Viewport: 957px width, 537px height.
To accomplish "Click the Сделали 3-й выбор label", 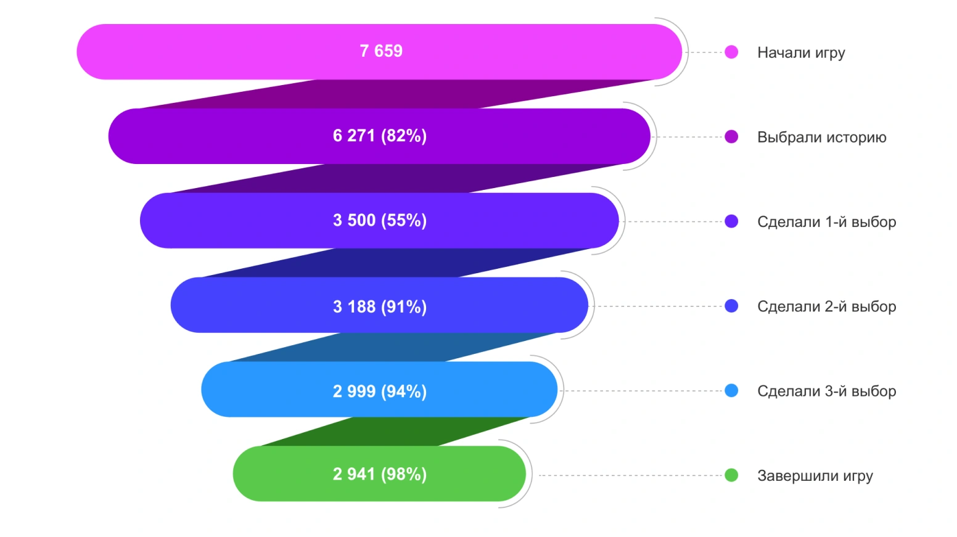I will 826,390.
